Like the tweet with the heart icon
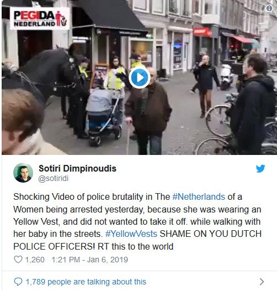This screenshot has height=290, width=277. click(18, 260)
